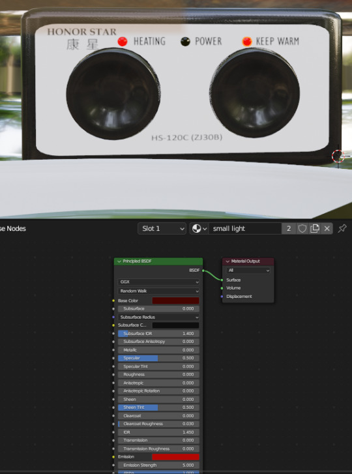Click the Metallic slider
This screenshot has height=474, width=352.
tap(158, 350)
